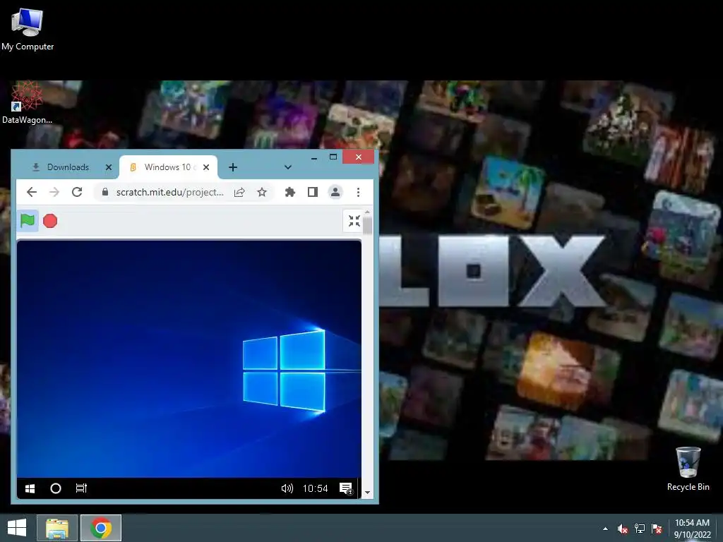Open simulated Task View icon

pos(82,488)
